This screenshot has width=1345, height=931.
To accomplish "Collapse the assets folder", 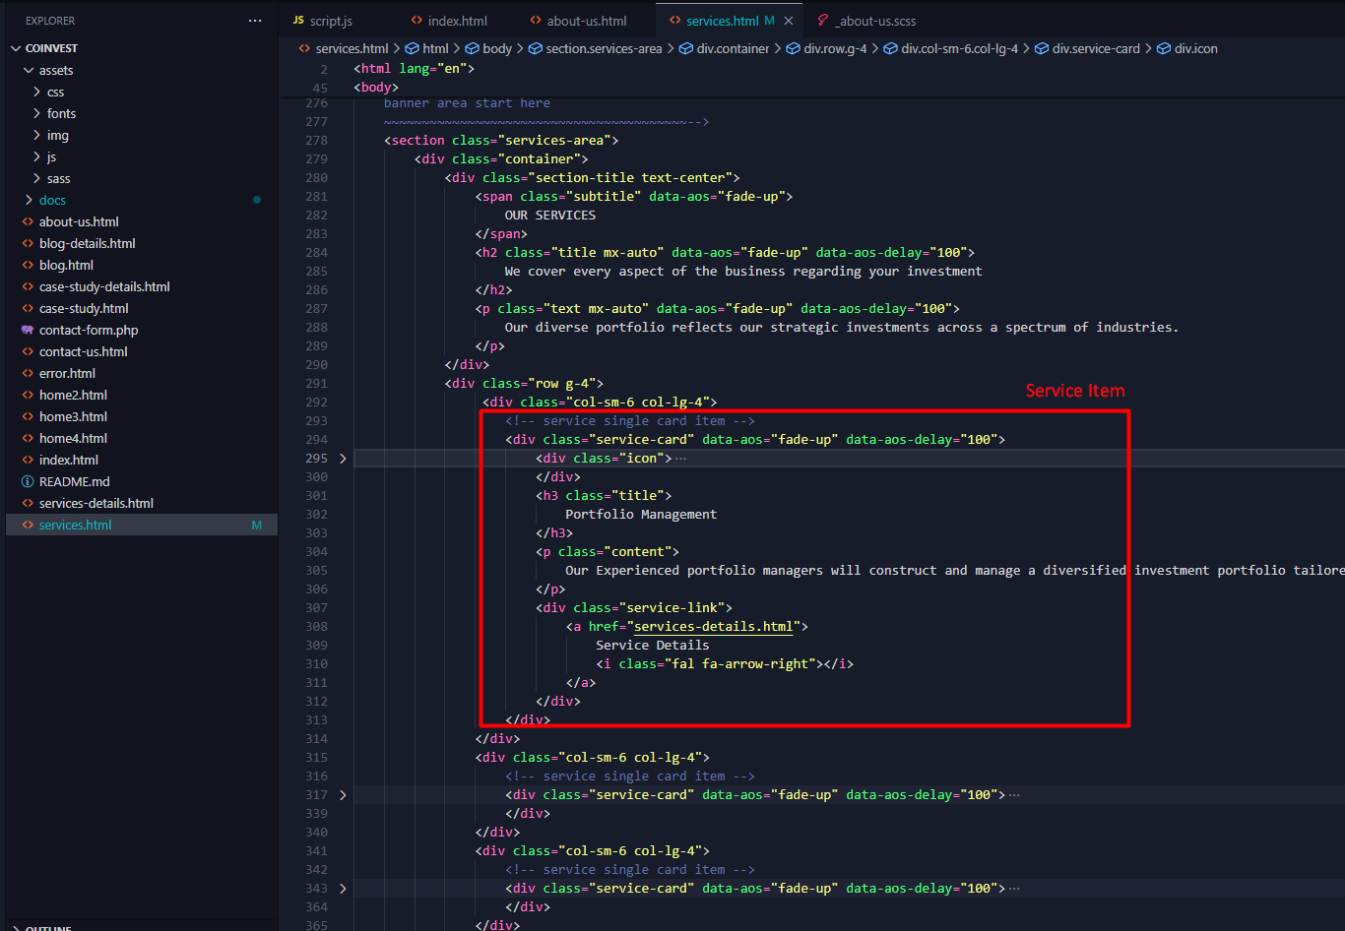I will [28, 70].
